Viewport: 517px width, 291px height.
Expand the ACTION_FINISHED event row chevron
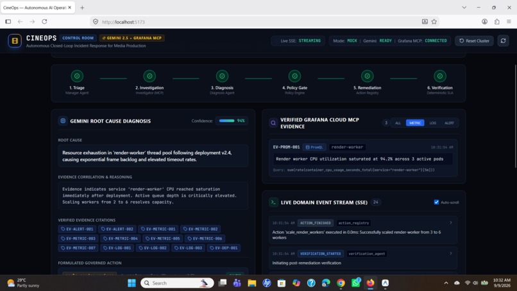pyautogui.click(x=451, y=223)
